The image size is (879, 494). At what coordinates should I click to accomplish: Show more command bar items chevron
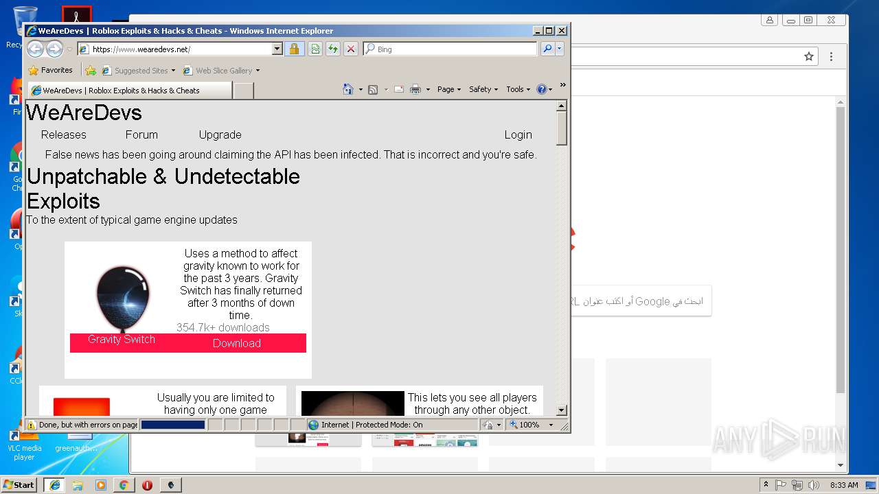[562, 85]
